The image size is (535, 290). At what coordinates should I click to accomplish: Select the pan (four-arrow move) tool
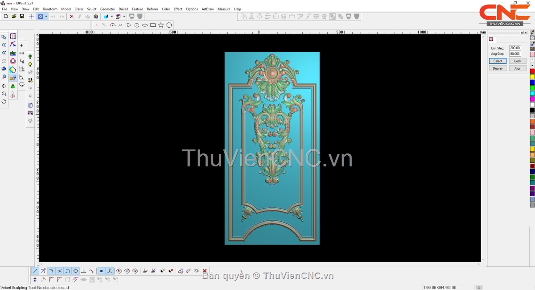4,86
